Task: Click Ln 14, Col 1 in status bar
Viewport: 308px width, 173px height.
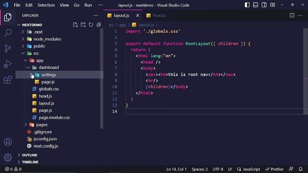Action: pyautogui.click(x=177, y=169)
